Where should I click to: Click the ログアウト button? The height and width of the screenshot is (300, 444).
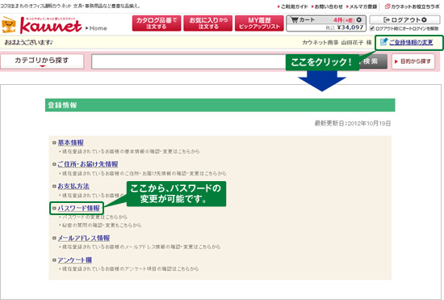click(404, 20)
